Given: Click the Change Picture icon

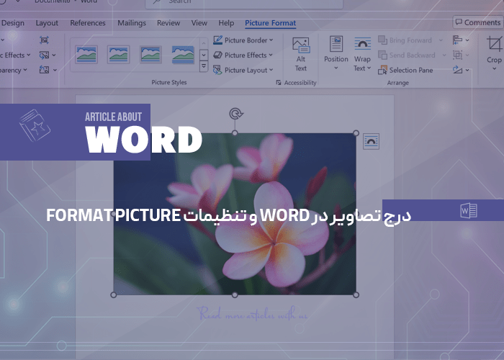Looking at the screenshot, I should tap(44, 55).
